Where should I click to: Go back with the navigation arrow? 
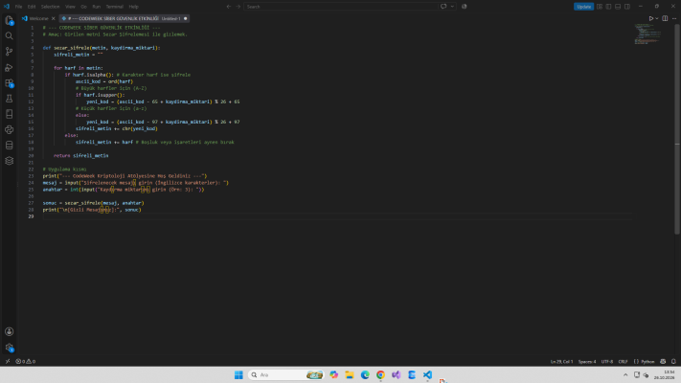(x=229, y=7)
